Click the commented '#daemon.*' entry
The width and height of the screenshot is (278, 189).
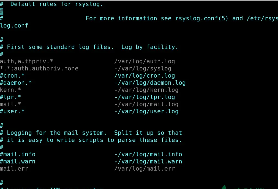click(x=16, y=83)
